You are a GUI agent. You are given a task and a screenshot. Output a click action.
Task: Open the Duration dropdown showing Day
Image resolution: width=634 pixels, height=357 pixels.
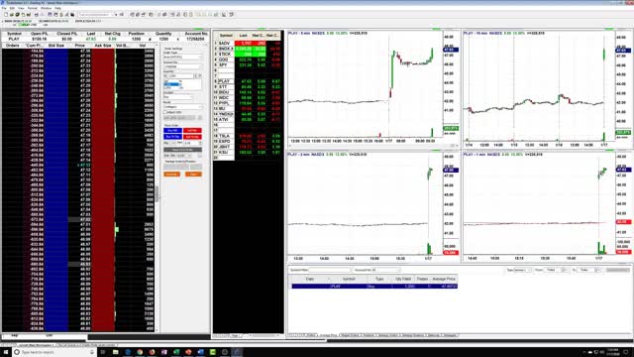178,97
